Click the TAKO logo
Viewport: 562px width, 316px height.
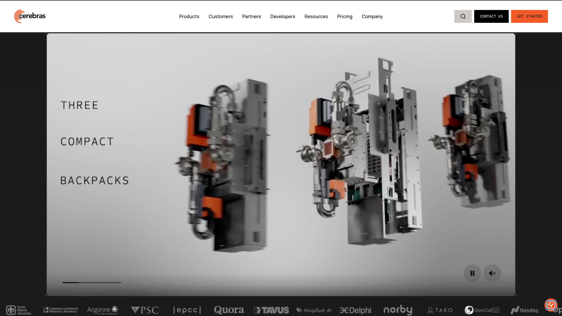point(440,310)
